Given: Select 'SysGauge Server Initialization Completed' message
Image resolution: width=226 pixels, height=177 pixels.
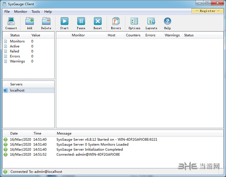Looking at the screenshot, I should (90, 149).
